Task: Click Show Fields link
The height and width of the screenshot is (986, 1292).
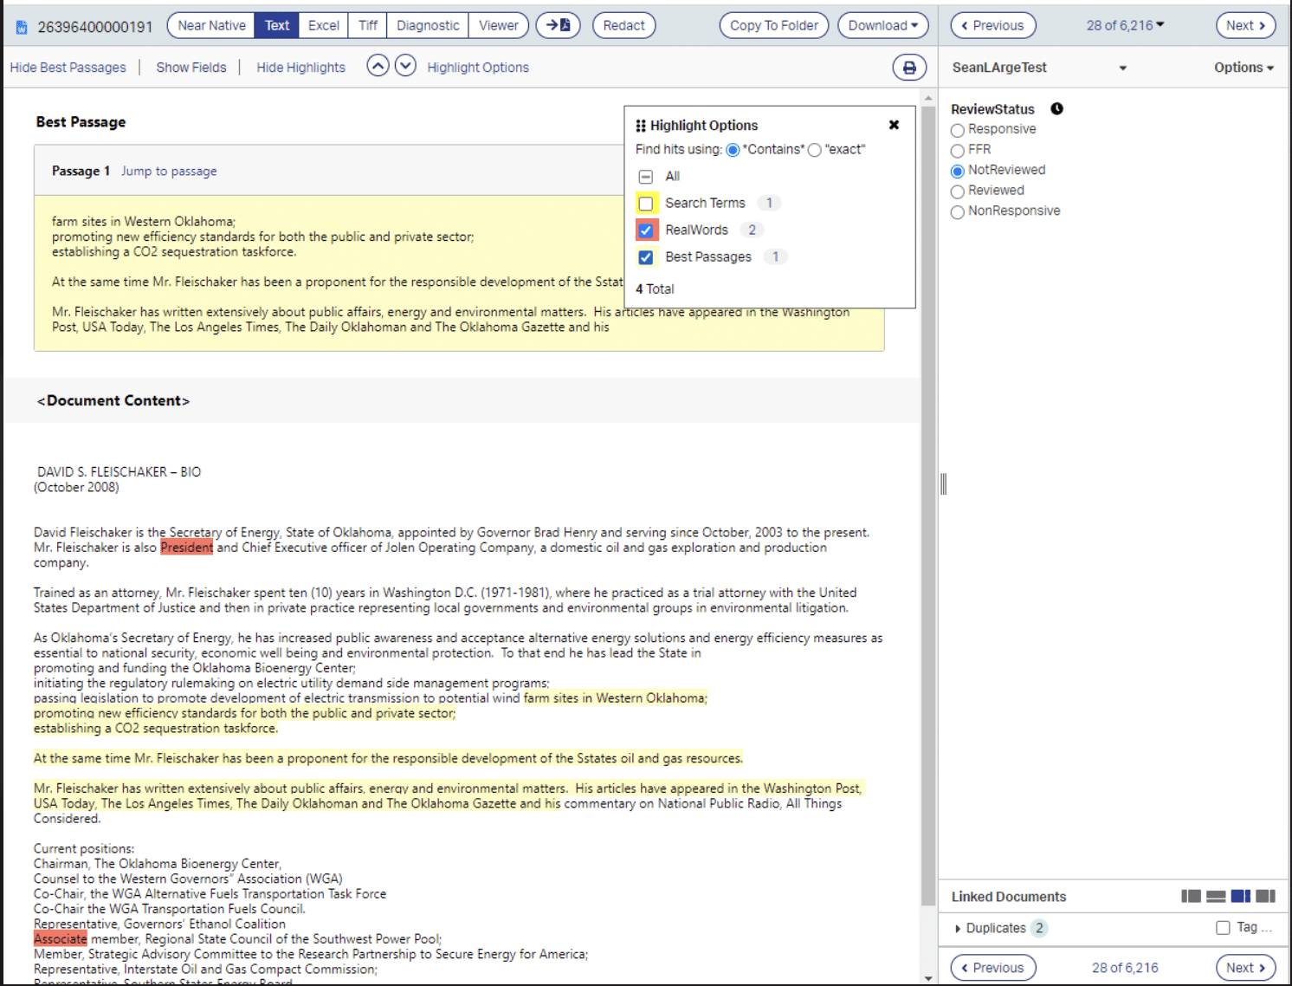Action: [191, 68]
